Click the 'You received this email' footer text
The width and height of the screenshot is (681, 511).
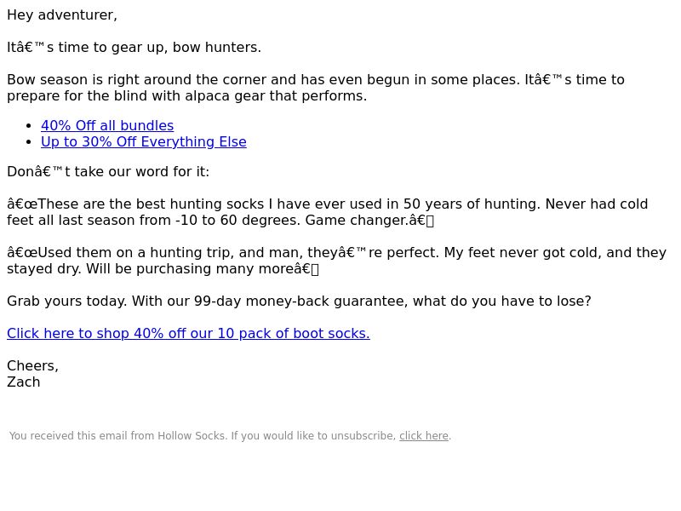coord(230,436)
